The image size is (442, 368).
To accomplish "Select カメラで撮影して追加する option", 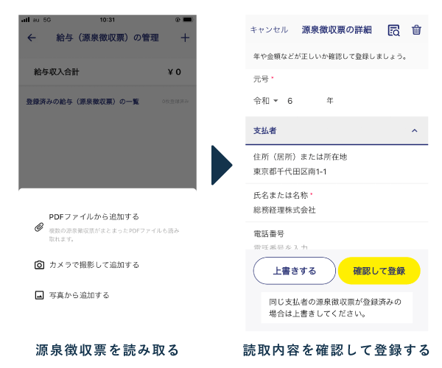I will click(94, 265).
